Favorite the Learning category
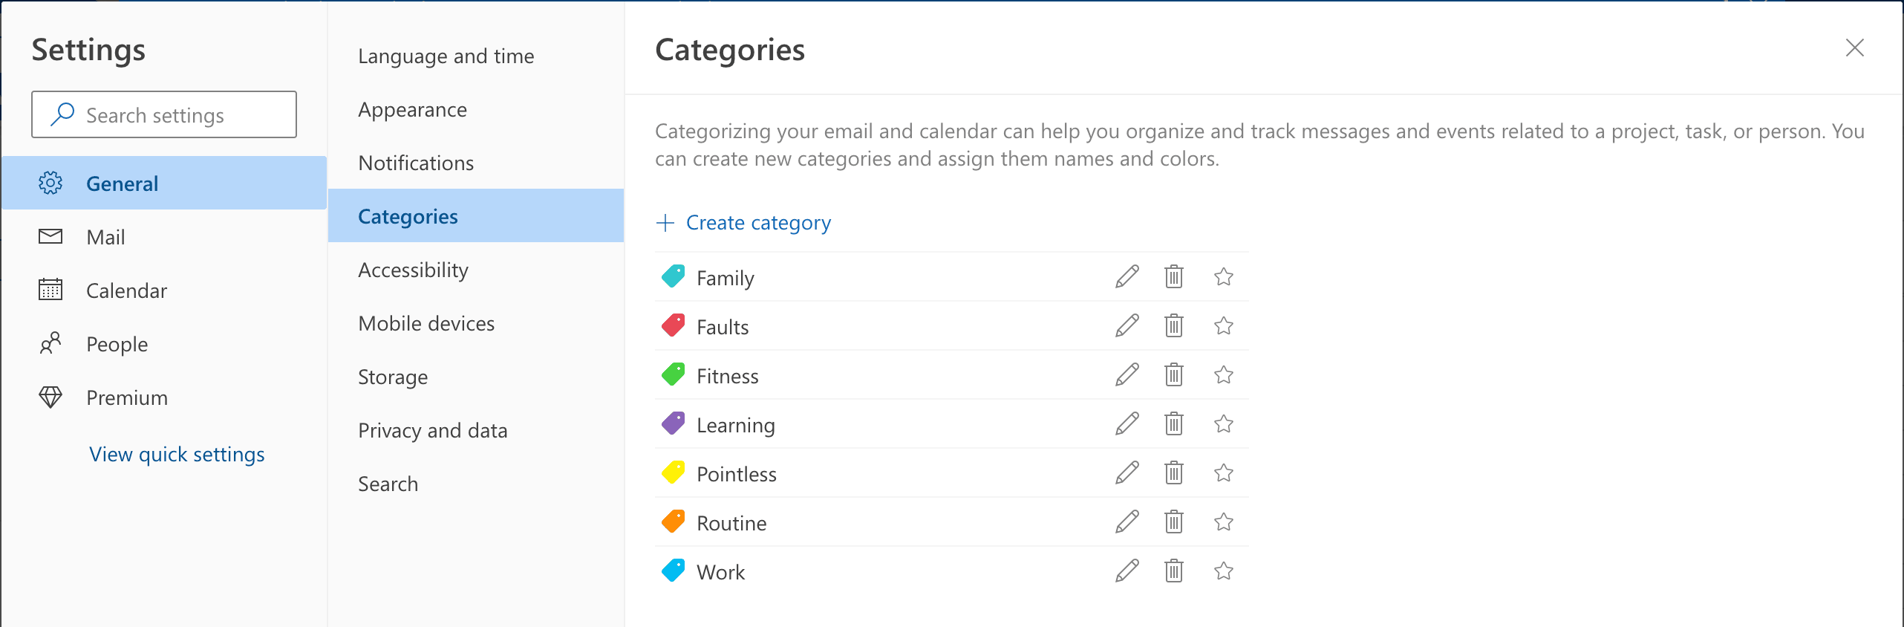This screenshot has width=1904, height=627. point(1223,424)
